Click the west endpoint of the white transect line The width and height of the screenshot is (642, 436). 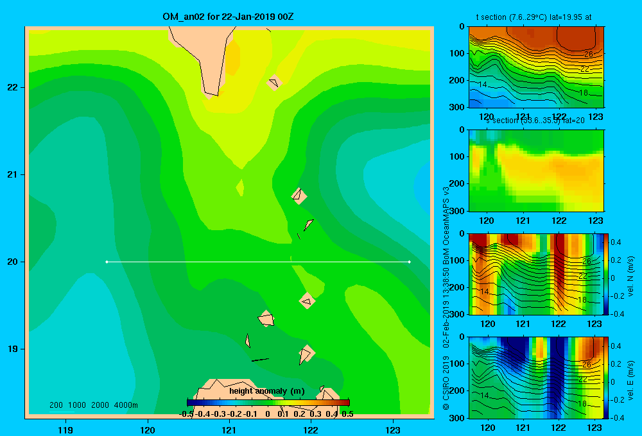[107, 262]
